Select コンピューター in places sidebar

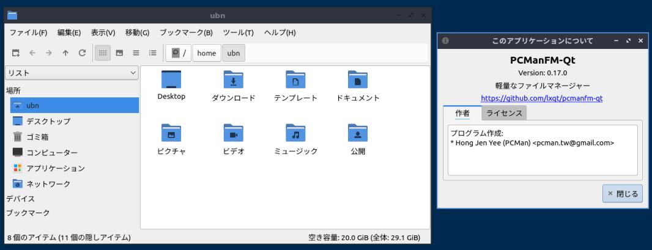click(x=75, y=152)
